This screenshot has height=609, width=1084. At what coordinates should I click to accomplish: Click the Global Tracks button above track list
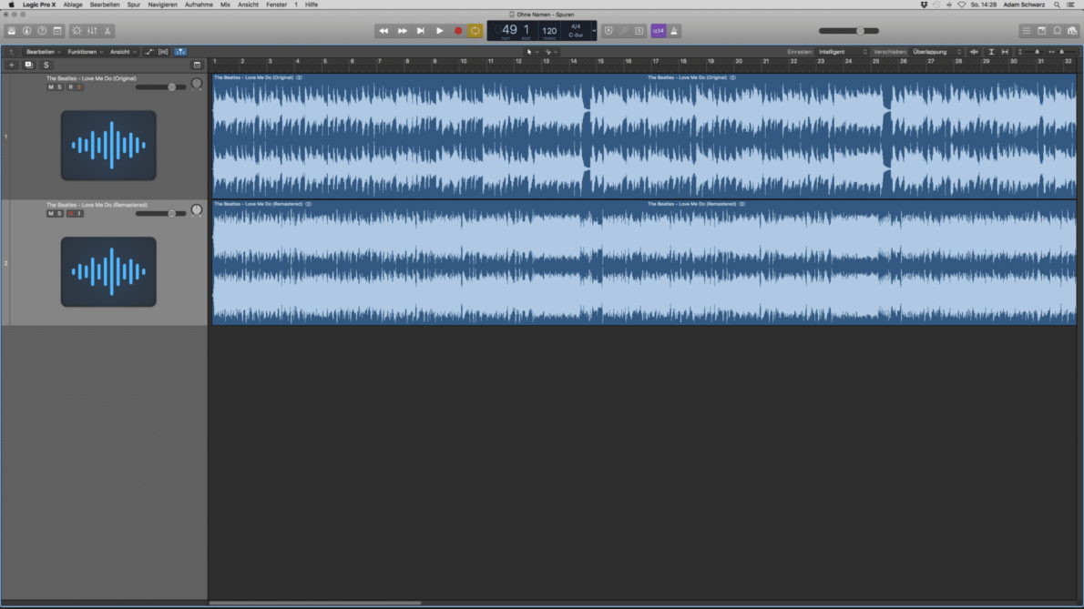pyautogui.click(x=197, y=65)
